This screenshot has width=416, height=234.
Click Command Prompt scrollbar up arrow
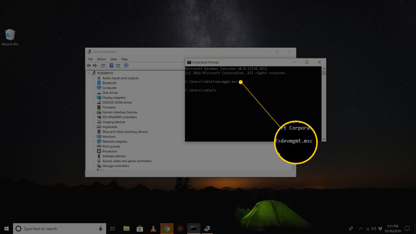pos(324,69)
